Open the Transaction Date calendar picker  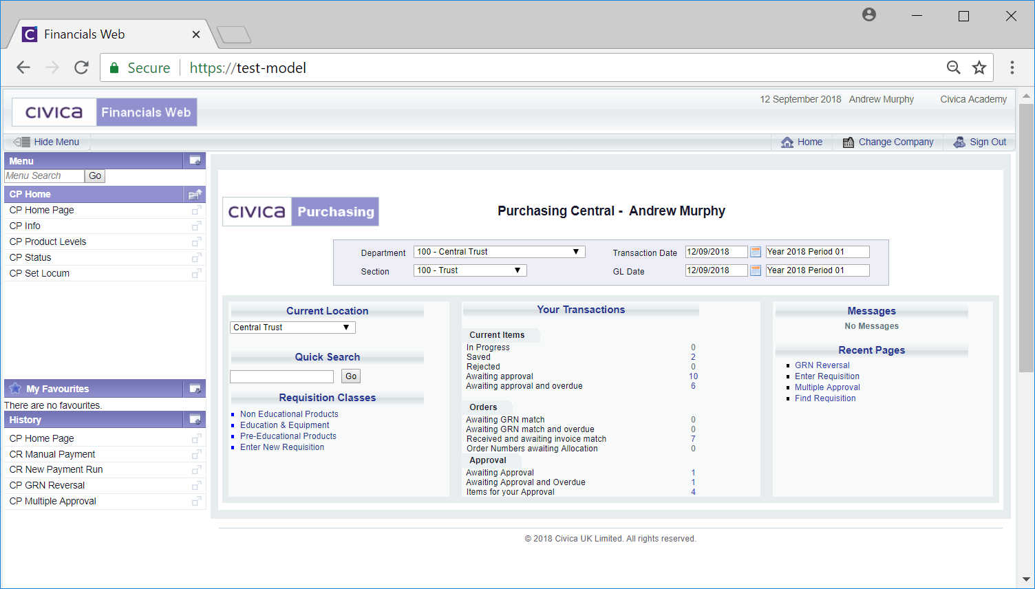pyautogui.click(x=756, y=252)
